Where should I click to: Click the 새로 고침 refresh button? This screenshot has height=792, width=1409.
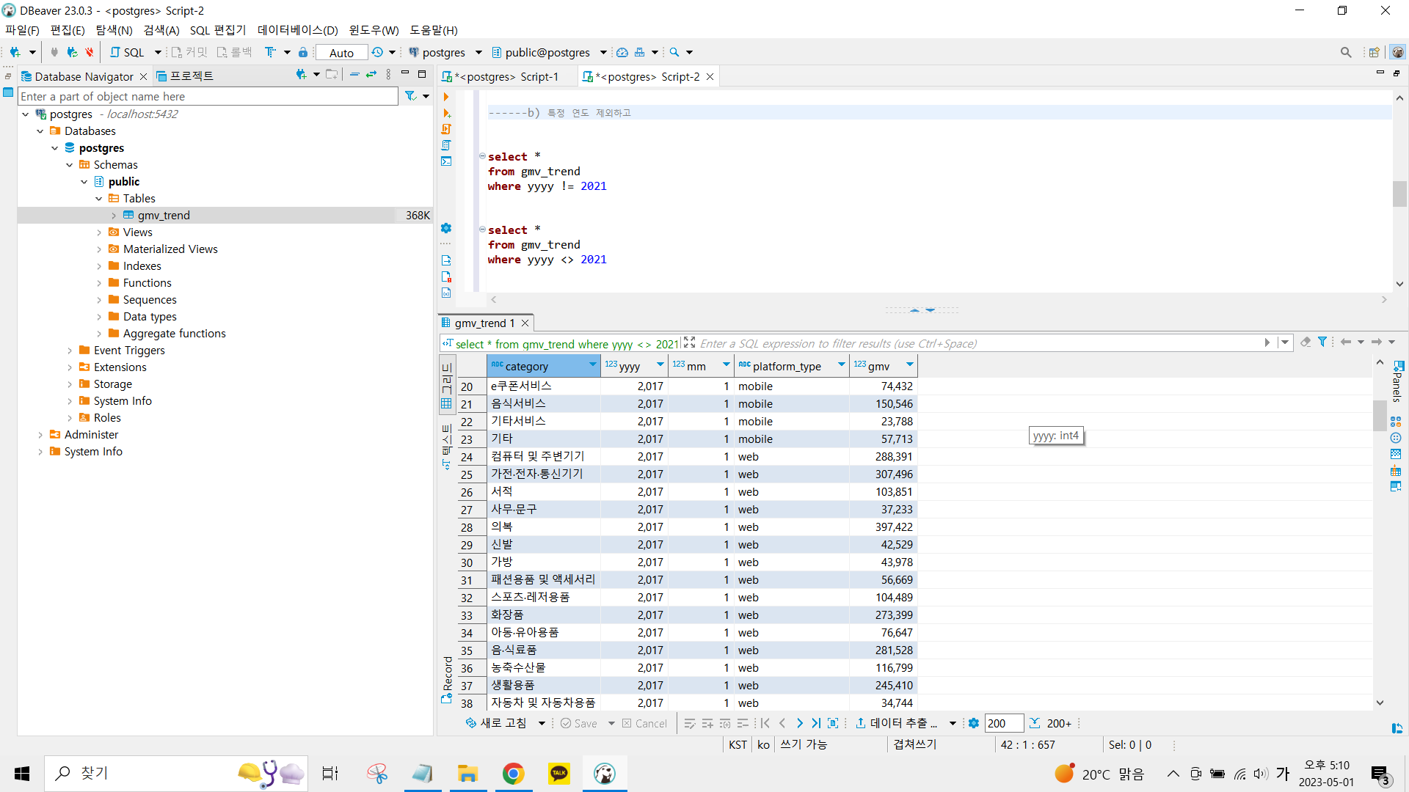[496, 723]
